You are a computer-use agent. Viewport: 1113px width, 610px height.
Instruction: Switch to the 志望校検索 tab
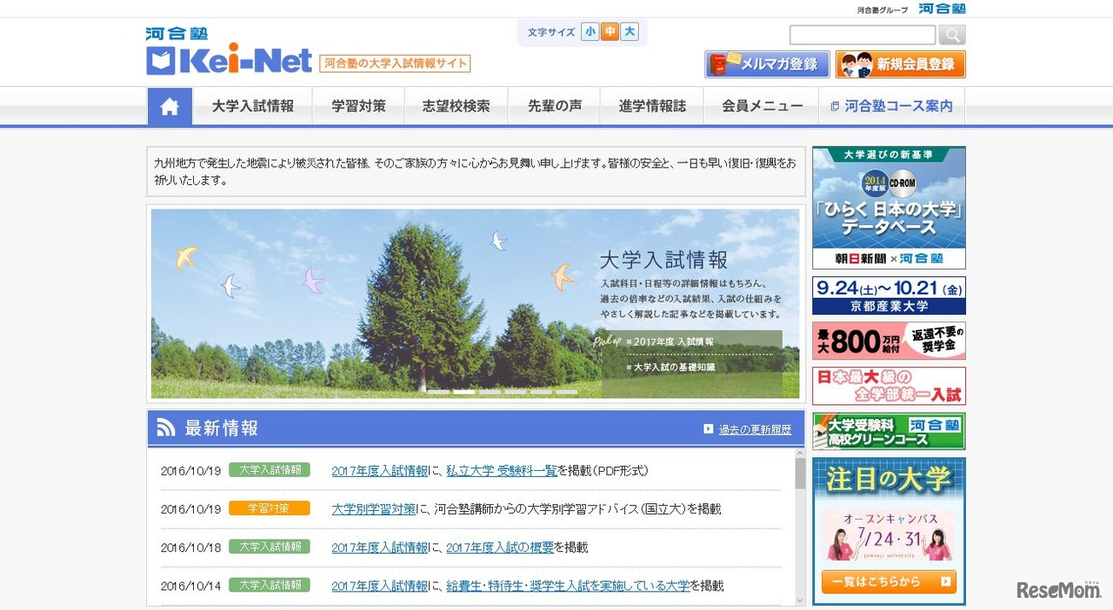click(x=456, y=105)
